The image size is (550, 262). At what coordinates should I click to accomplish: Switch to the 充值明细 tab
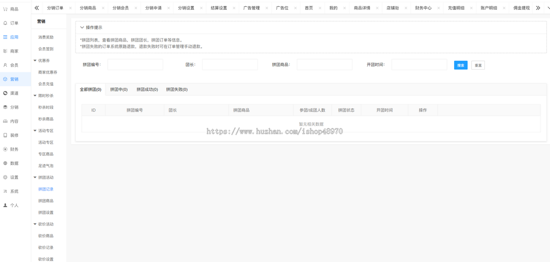pyautogui.click(x=456, y=8)
